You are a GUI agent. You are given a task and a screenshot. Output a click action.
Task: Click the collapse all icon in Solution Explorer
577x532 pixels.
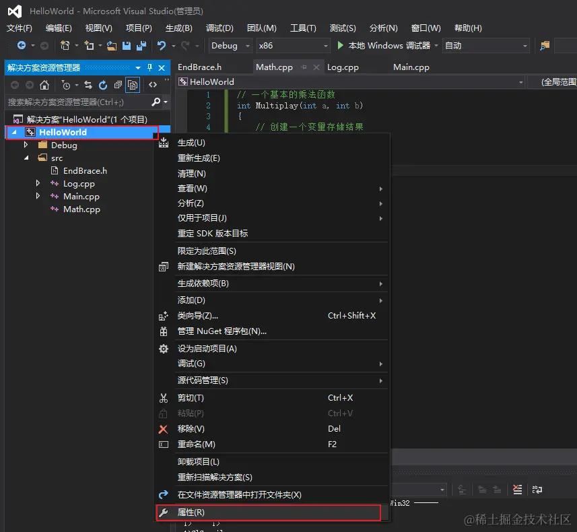tap(118, 85)
